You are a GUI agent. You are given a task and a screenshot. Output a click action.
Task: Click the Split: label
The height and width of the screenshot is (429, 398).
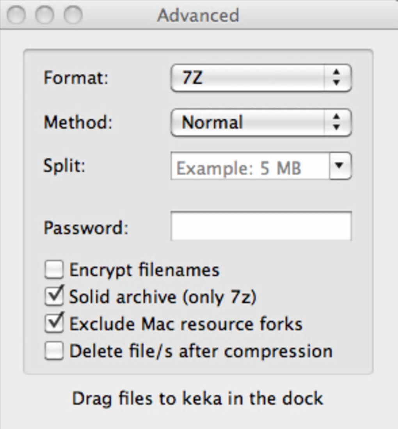[64, 166]
